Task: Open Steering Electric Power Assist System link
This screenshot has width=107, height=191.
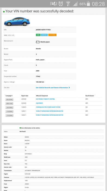Action: [48, 107]
